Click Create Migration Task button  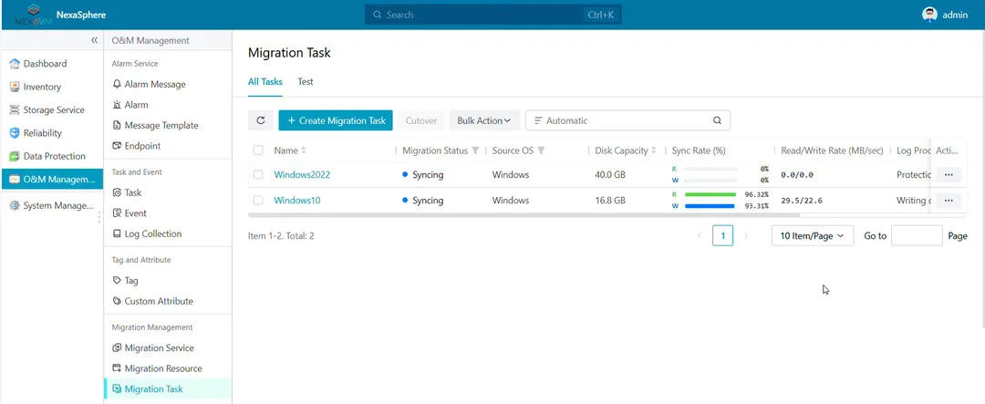[x=336, y=120]
